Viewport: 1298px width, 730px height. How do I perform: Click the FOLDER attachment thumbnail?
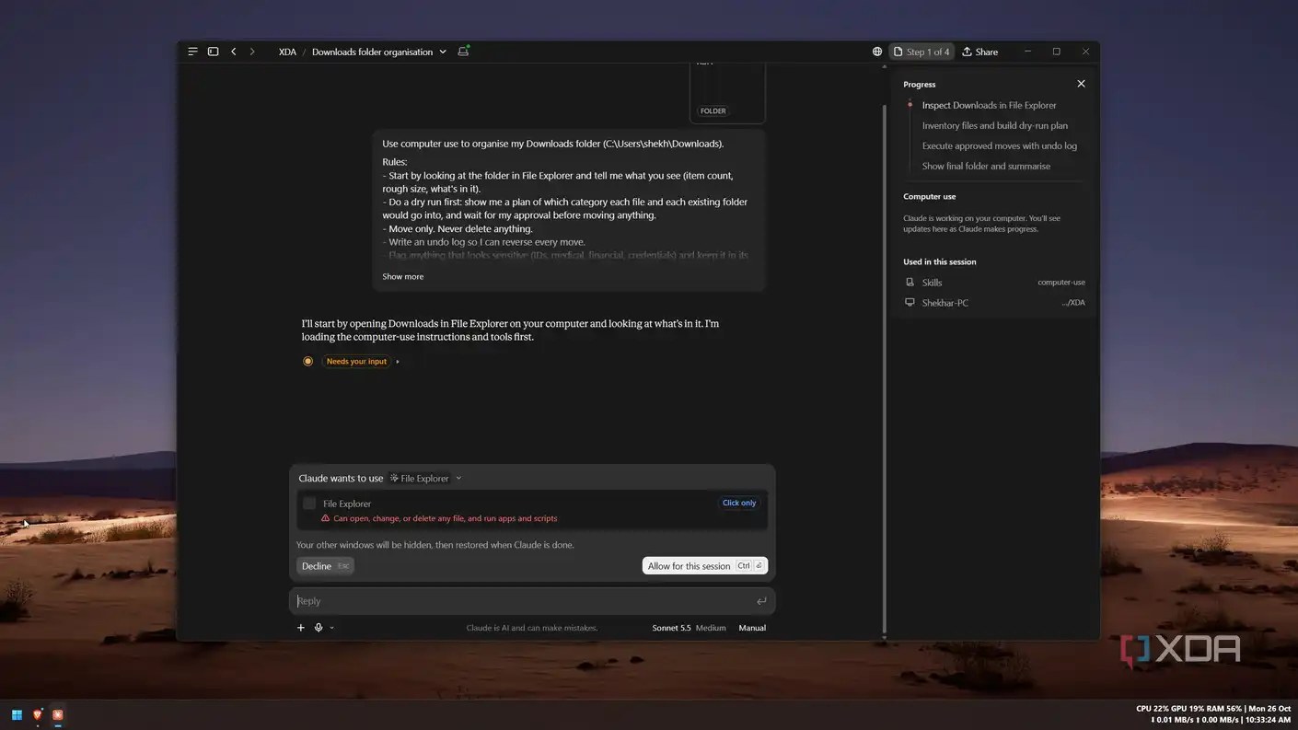pyautogui.click(x=727, y=92)
